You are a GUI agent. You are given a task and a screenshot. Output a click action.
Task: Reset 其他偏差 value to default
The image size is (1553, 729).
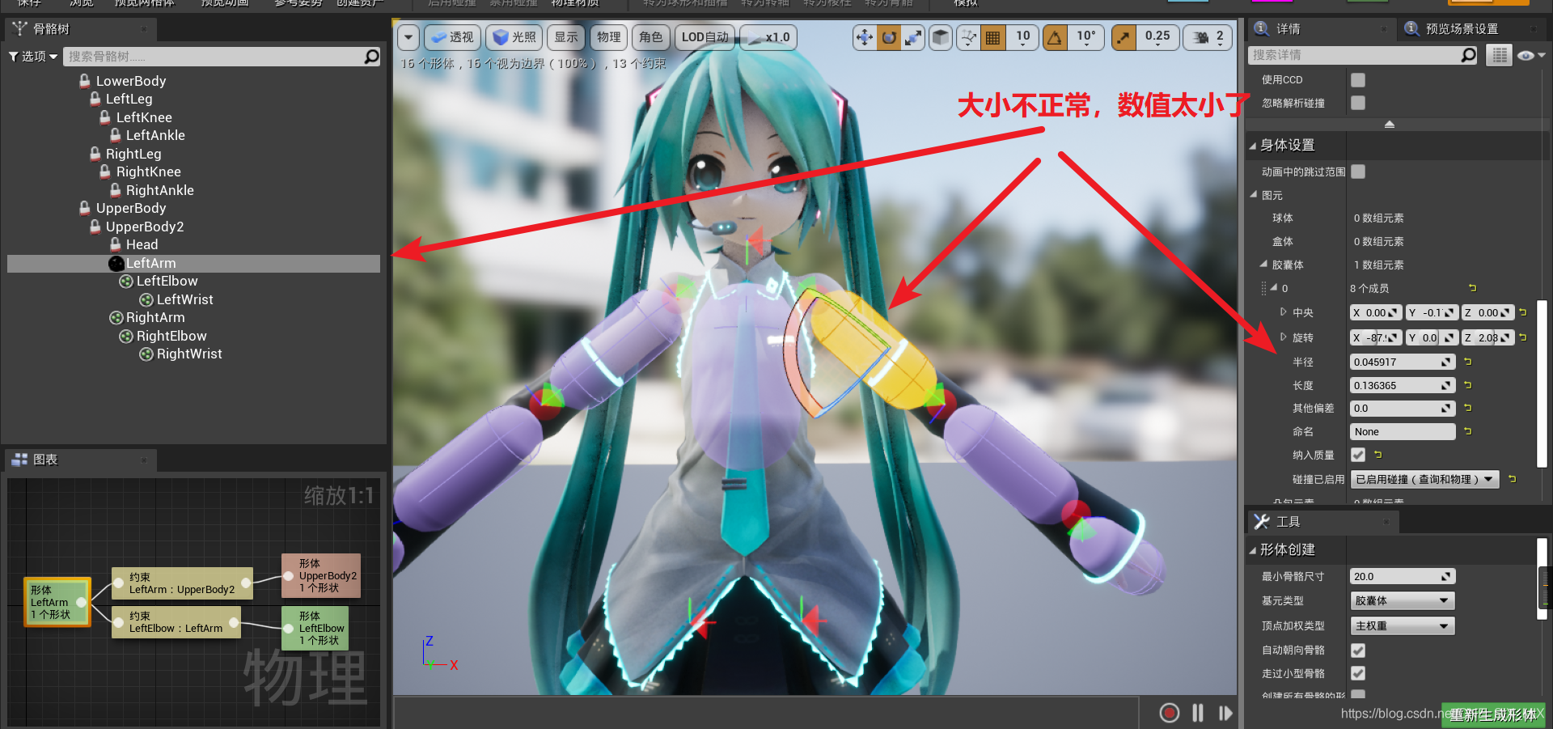(1467, 408)
